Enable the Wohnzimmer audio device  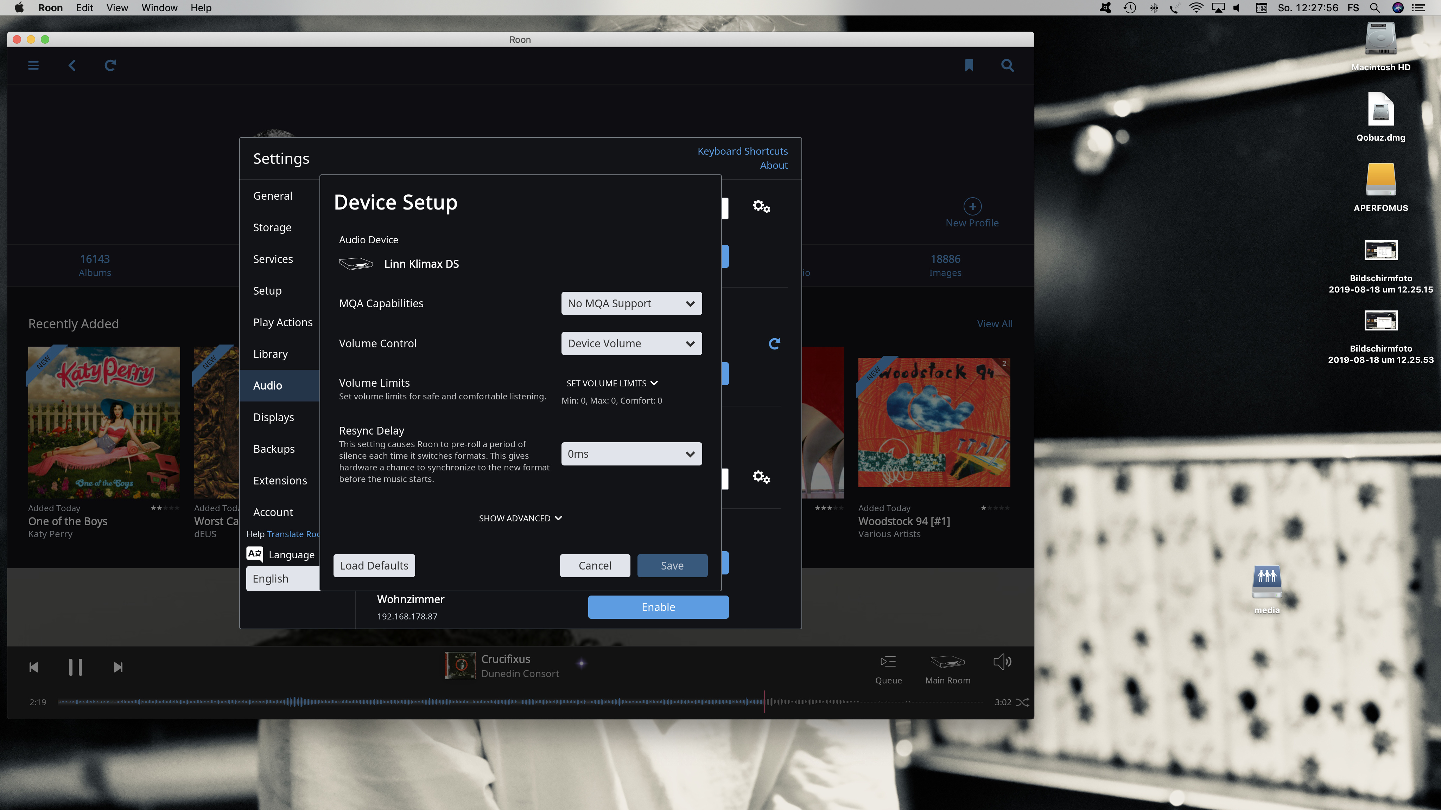[659, 607]
